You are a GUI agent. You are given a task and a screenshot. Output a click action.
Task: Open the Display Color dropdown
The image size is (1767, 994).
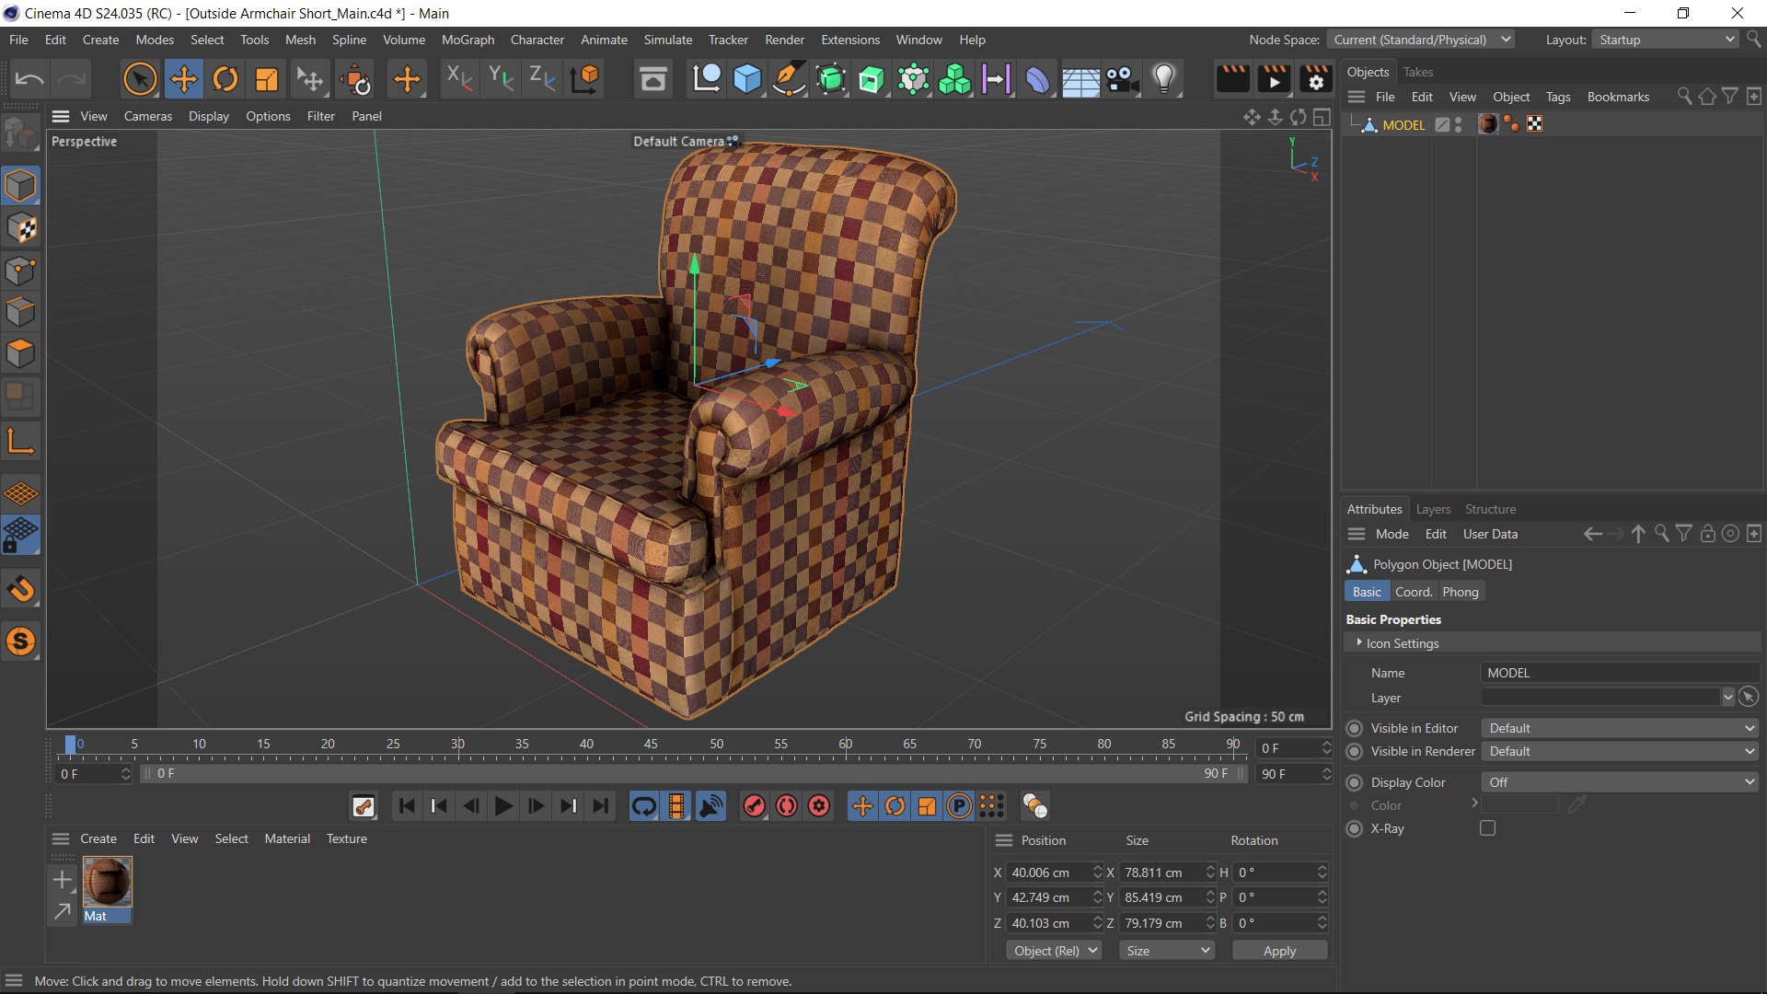point(1620,782)
